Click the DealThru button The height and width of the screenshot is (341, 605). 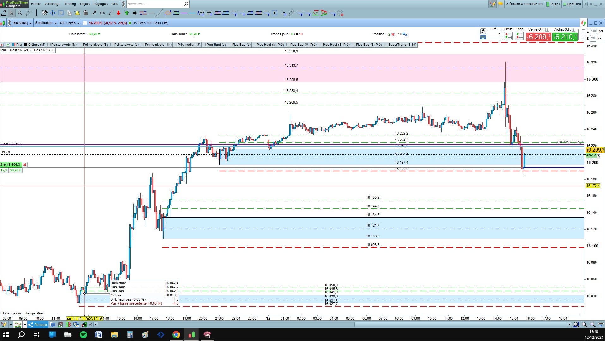pyautogui.click(x=572, y=4)
